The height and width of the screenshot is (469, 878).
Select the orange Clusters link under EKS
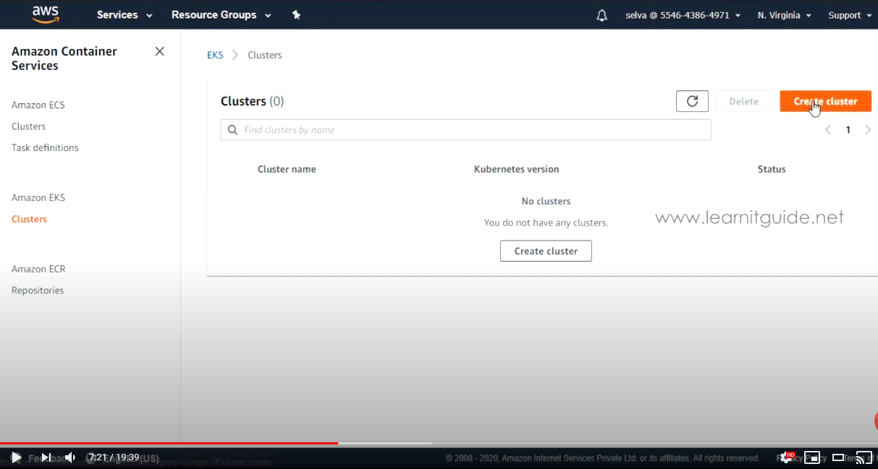[x=29, y=219]
